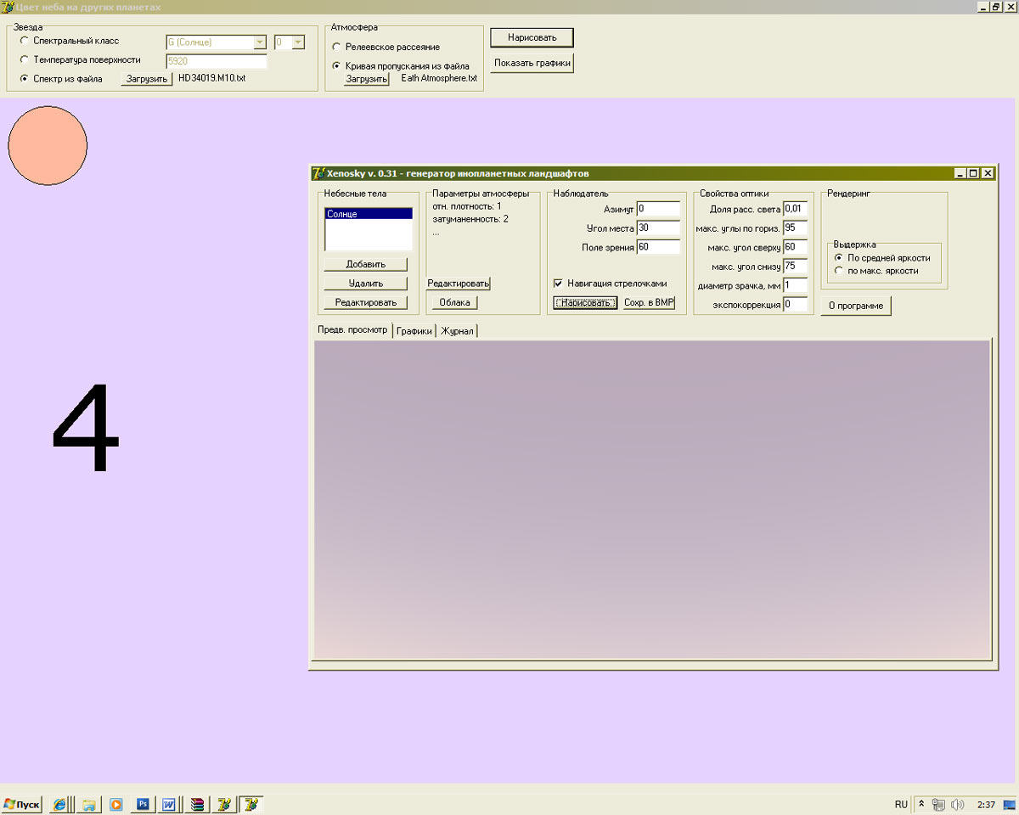Click the экспокоррекция input field
The height and width of the screenshot is (815, 1019).
pos(795,305)
